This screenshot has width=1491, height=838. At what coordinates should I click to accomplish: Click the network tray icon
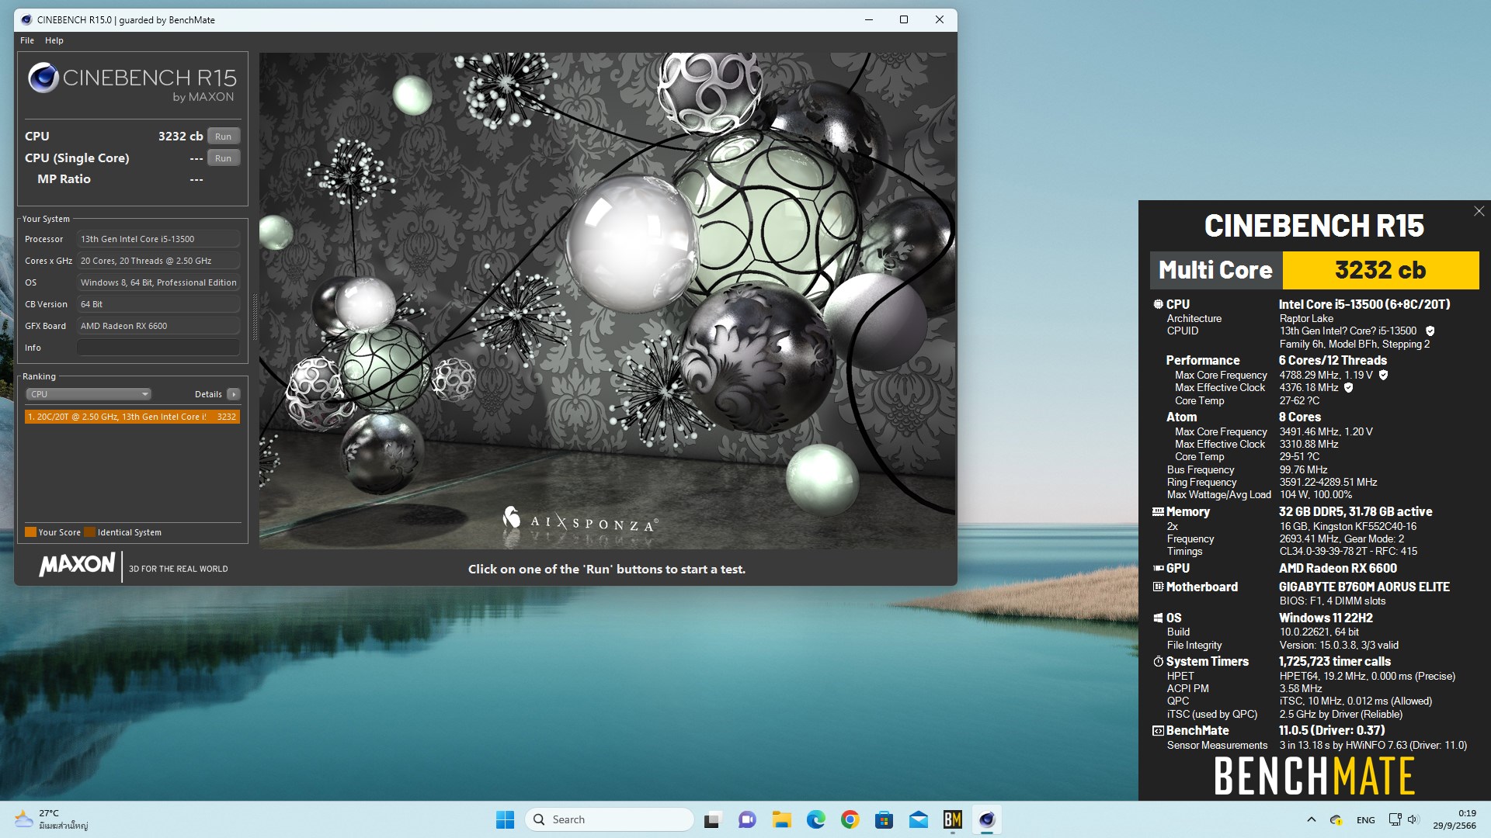(1395, 819)
